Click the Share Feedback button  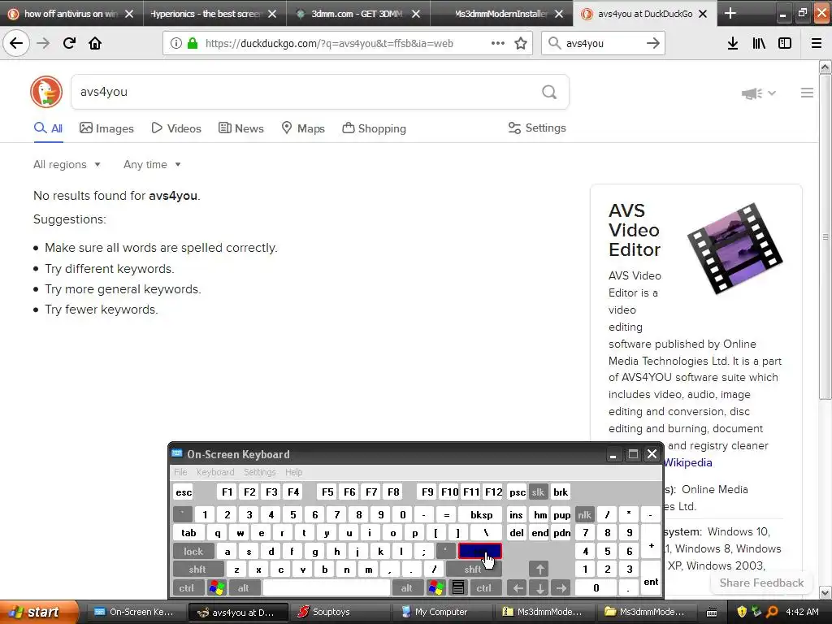(x=761, y=583)
